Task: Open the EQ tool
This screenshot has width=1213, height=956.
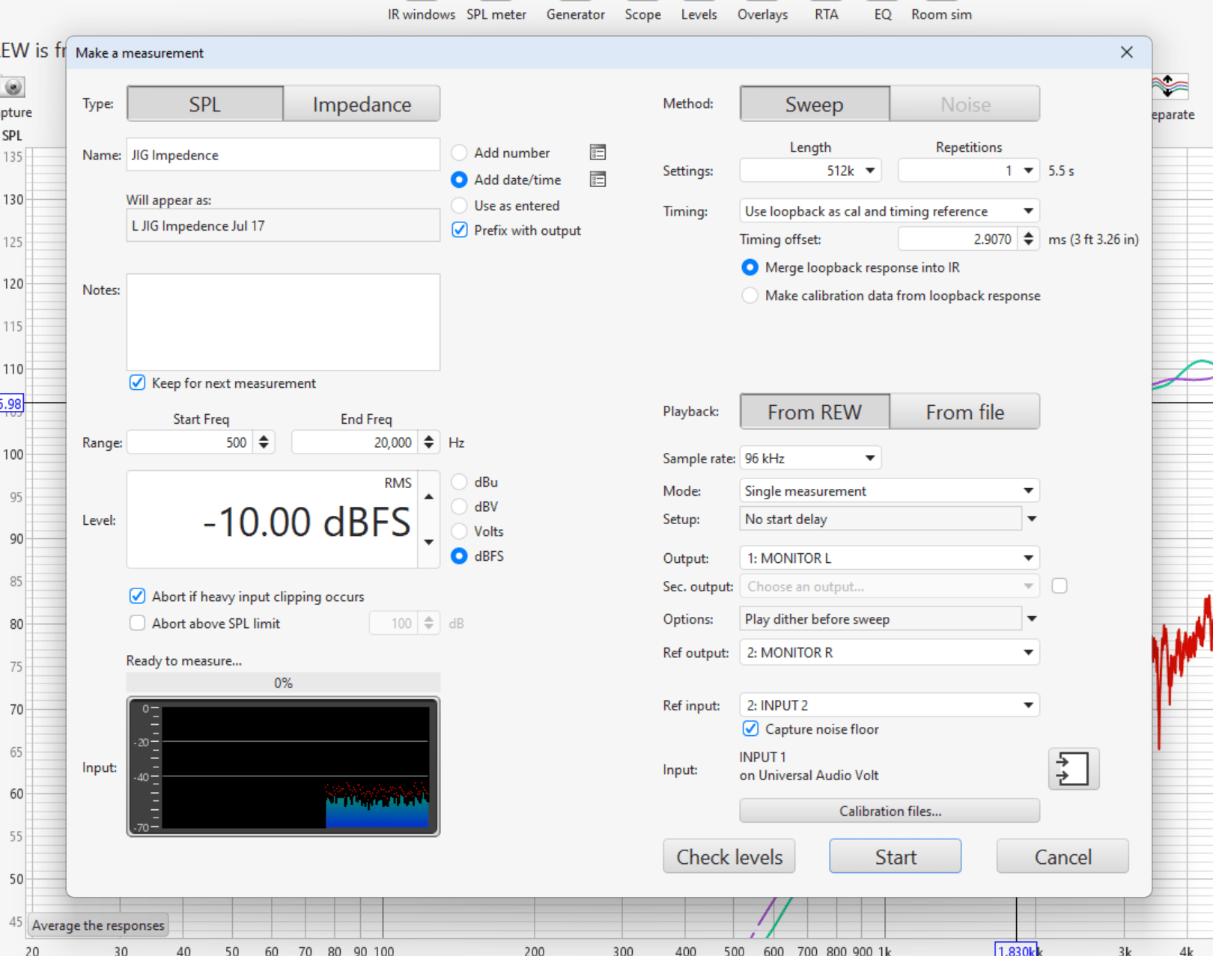Action: 883,14
